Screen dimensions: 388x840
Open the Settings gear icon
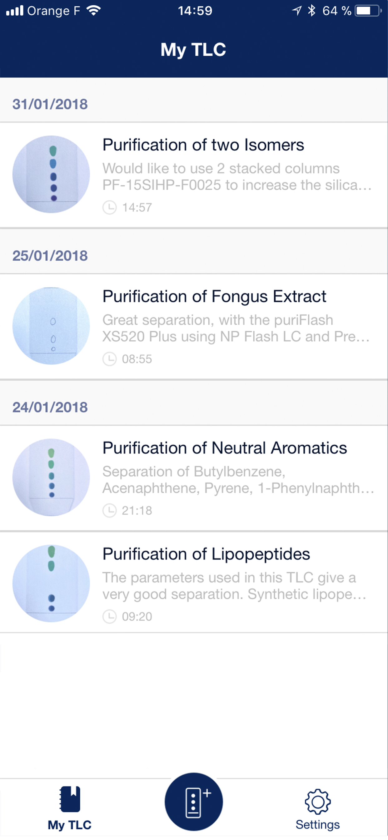click(x=318, y=801)
